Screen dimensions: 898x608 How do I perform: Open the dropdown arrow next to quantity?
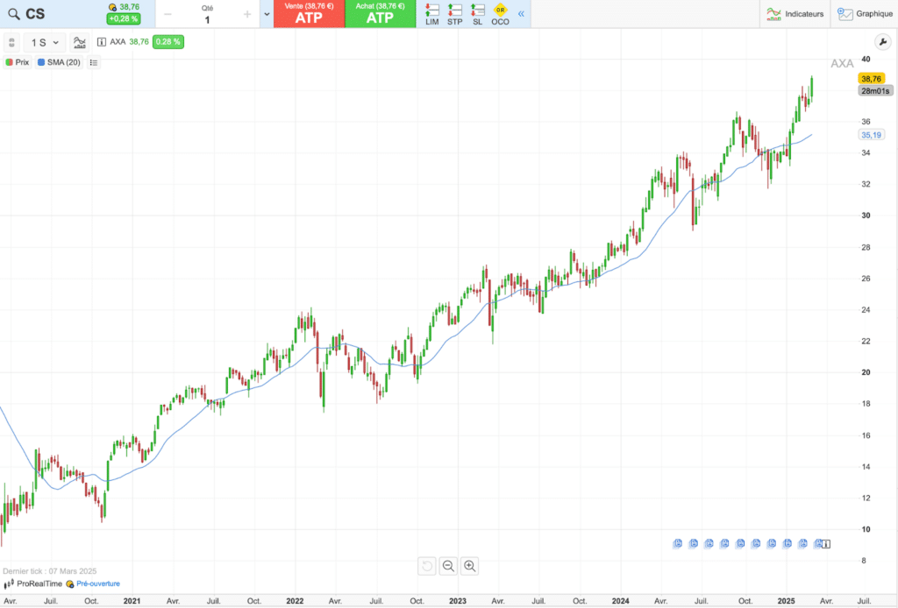coord(267,14)
